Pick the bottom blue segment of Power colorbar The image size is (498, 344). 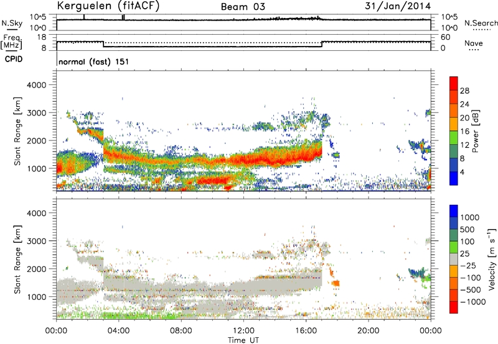coord(454,178)
